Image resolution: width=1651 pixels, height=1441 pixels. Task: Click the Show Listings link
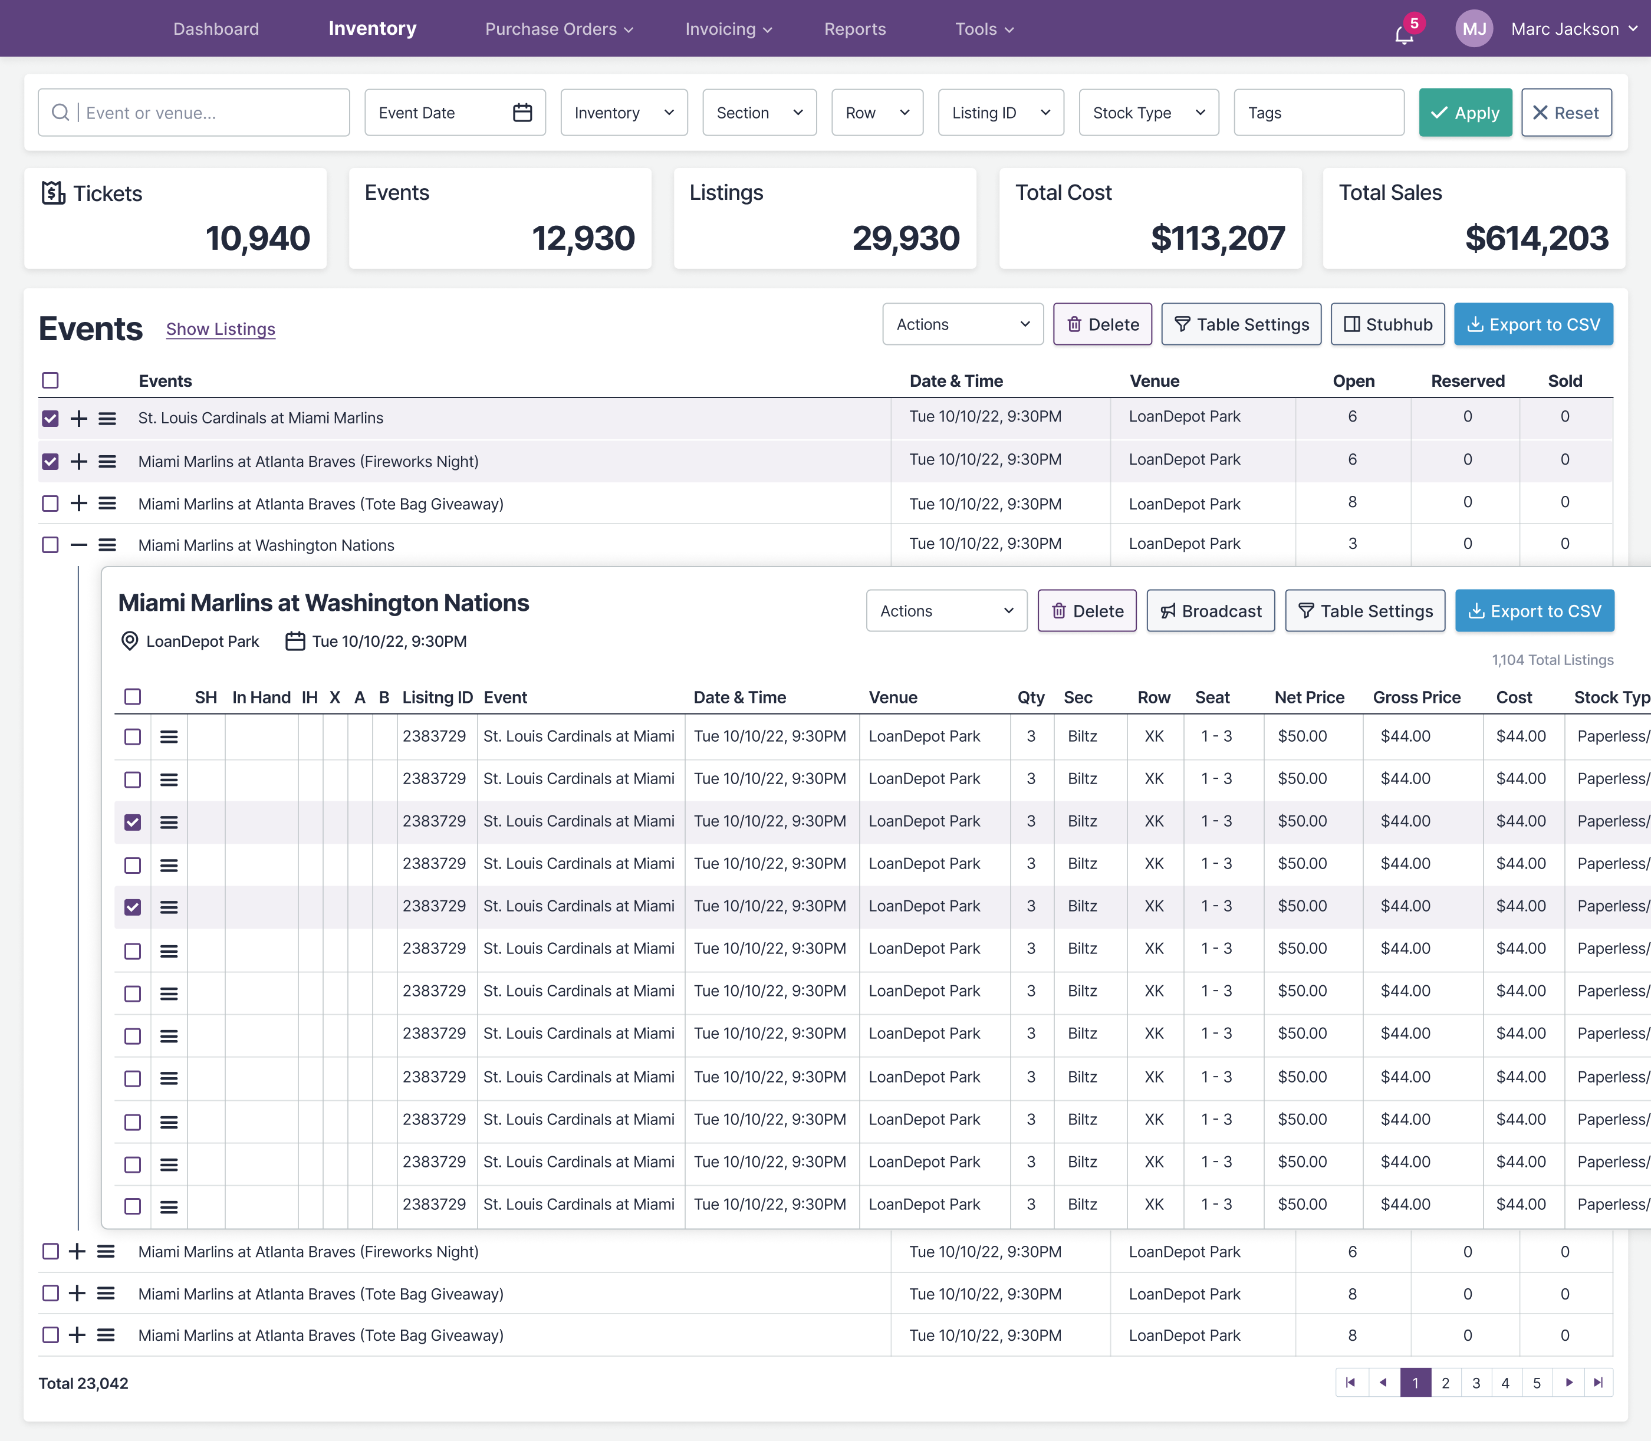tap(221, 329)
